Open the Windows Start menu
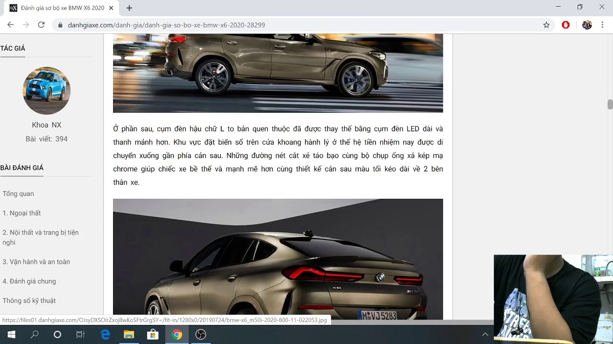This screenshot has width=613, height=344. click(x=11, y=334)
